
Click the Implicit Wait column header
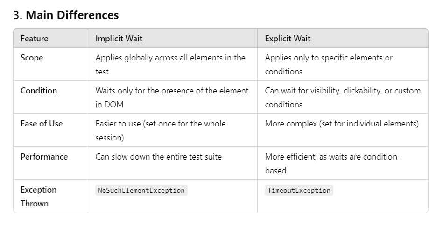[119, 39]
